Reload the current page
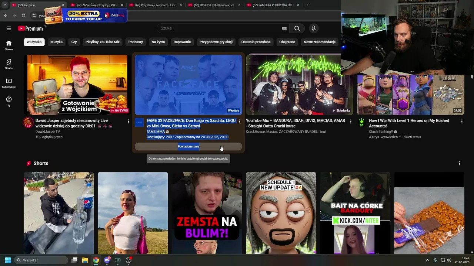This screenshot has height=266, width=474. click(23, 16)
